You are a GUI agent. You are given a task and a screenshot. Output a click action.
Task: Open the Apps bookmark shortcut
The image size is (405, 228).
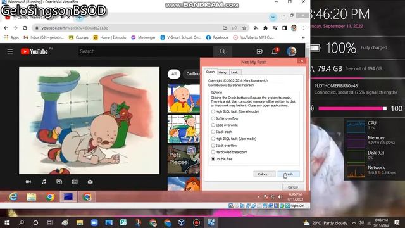pos(11,37)
